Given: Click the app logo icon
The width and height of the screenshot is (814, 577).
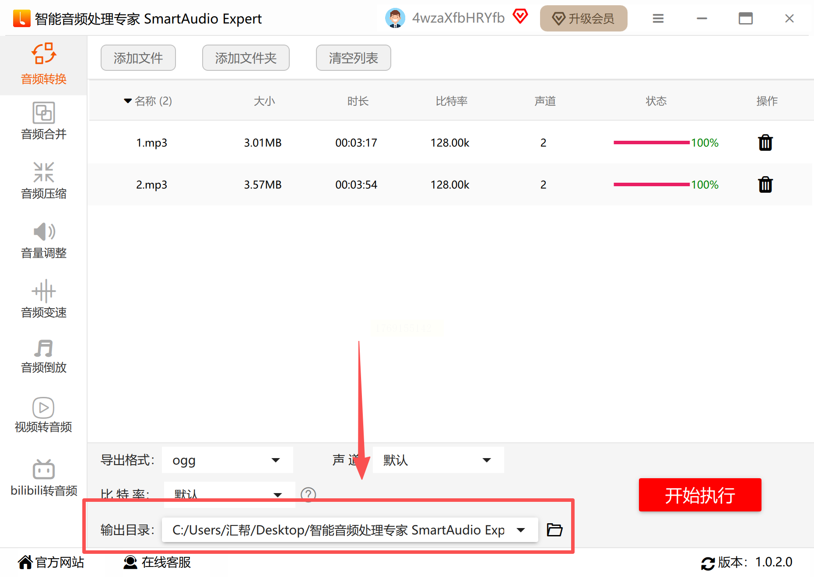Looking at the screenshot, I should click(x=22, y=18).
